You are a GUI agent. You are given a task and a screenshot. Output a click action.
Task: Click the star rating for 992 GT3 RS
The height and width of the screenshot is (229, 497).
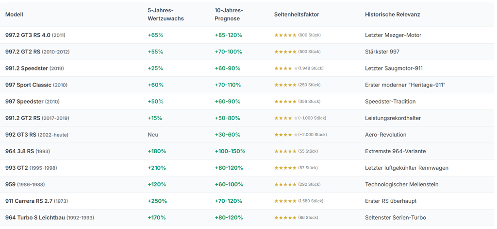[286, 135]
